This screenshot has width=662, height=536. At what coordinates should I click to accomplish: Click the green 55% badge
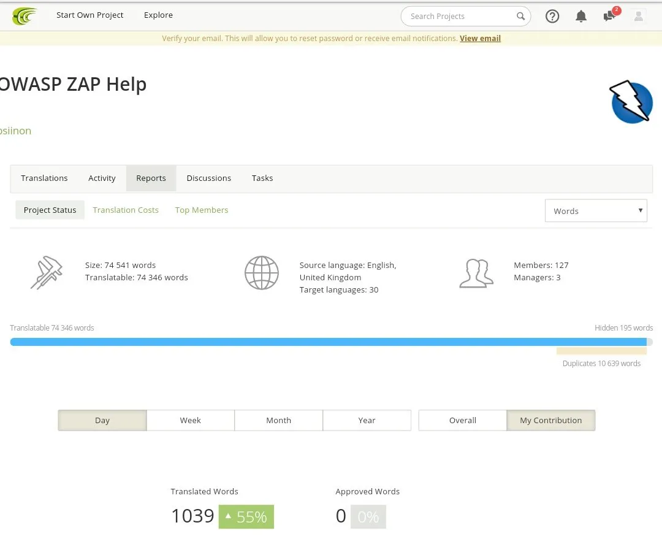[246, 516]
